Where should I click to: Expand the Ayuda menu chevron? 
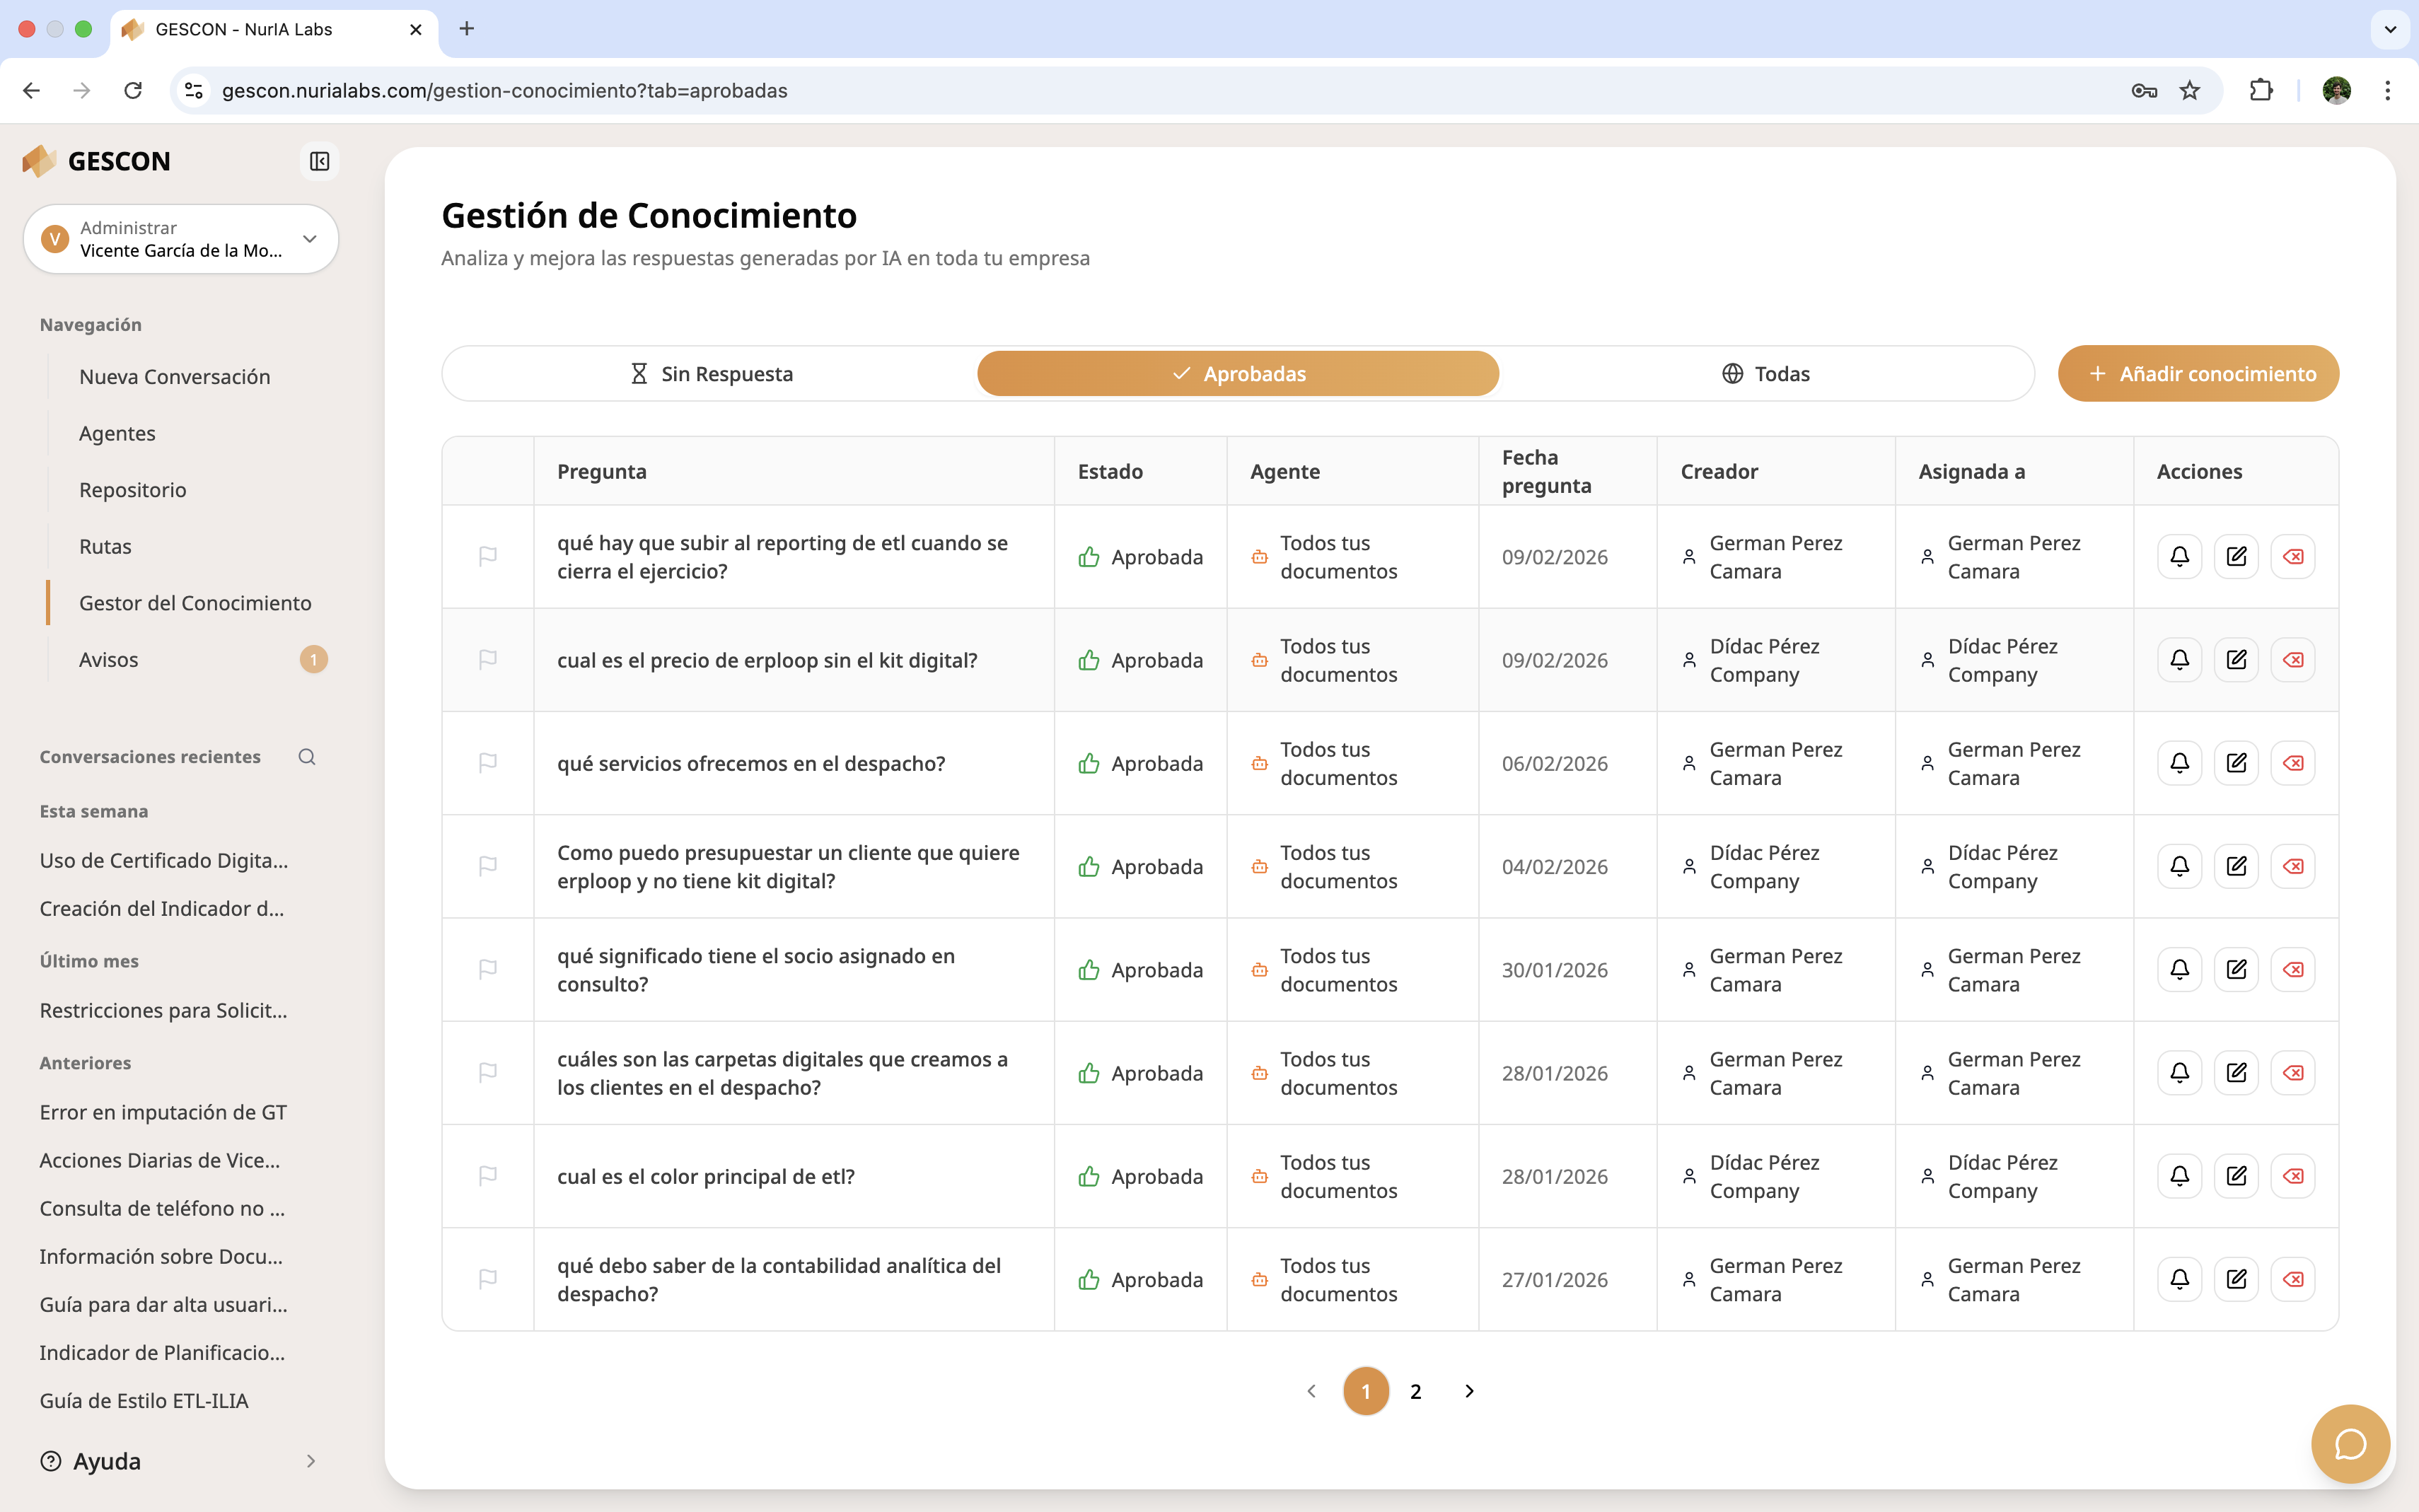tap(311, 1461)
